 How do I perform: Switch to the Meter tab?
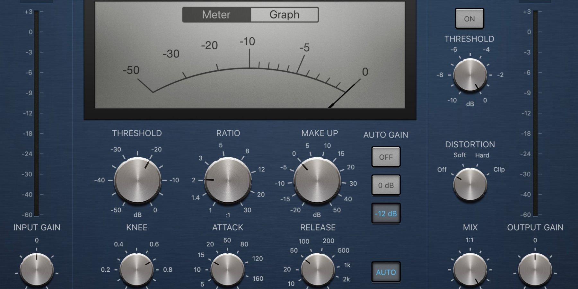click(216, 15)
